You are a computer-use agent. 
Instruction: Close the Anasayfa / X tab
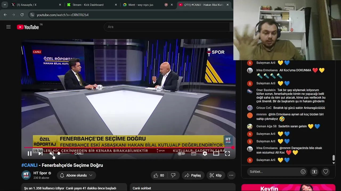pos(60,5)
